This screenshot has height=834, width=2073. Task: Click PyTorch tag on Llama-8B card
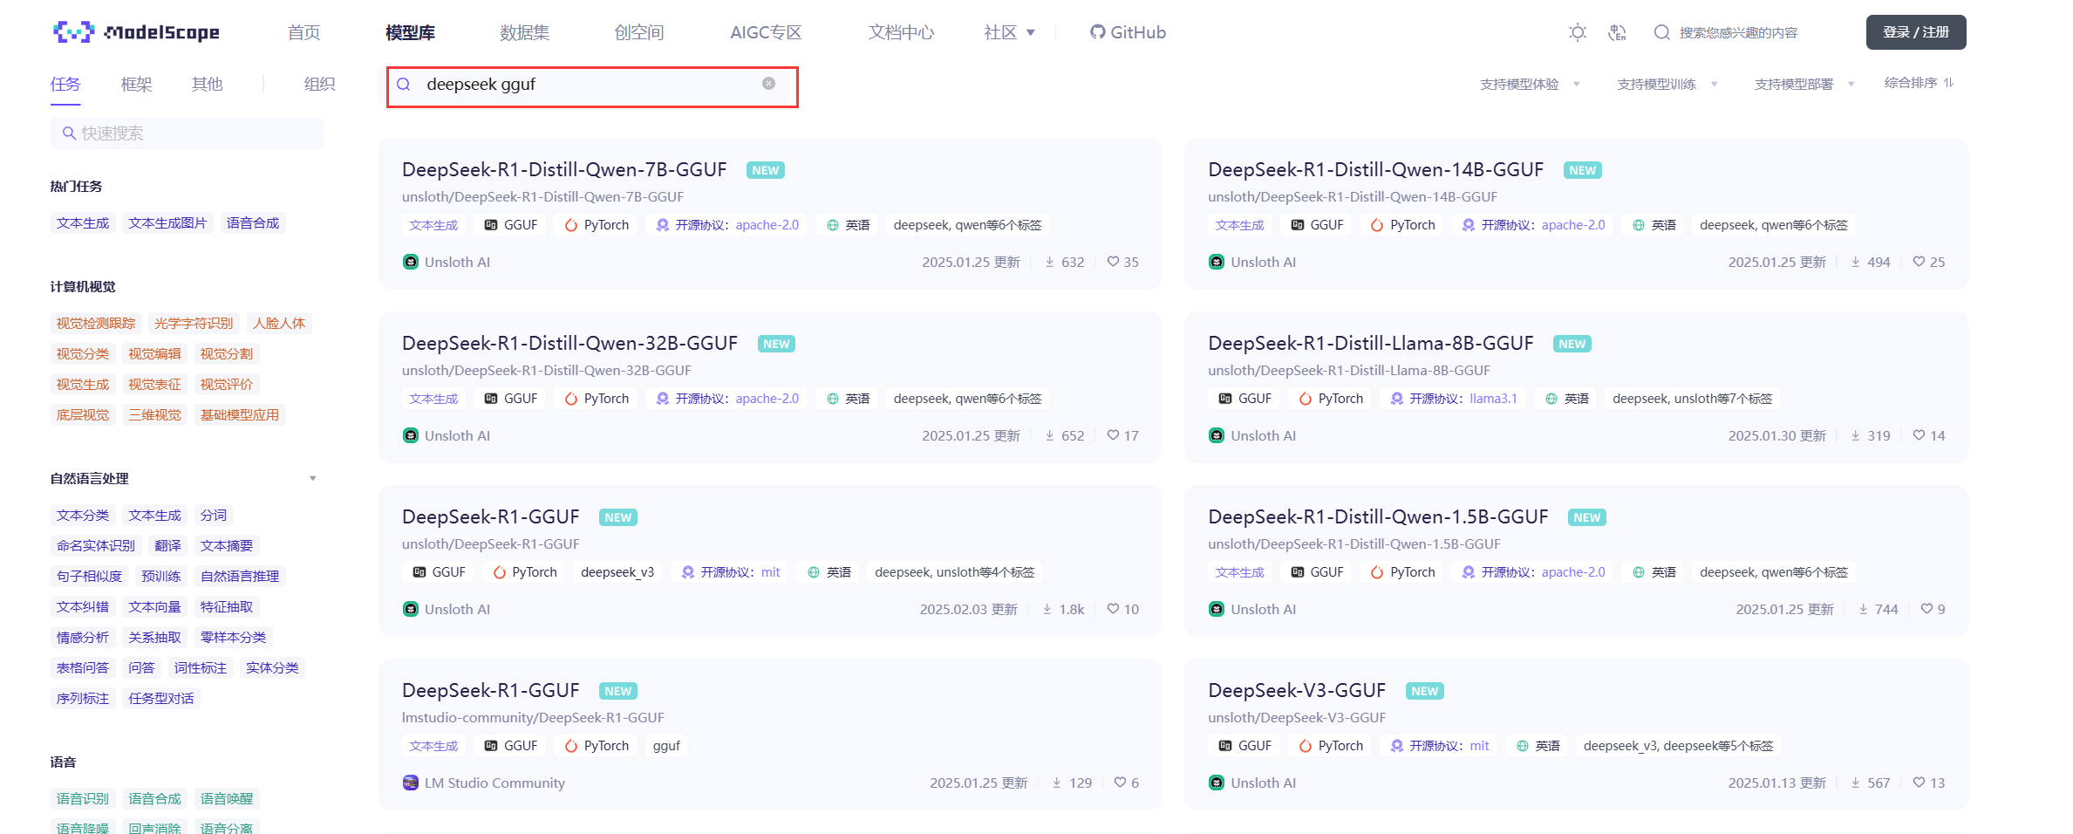click(1331, 399)
